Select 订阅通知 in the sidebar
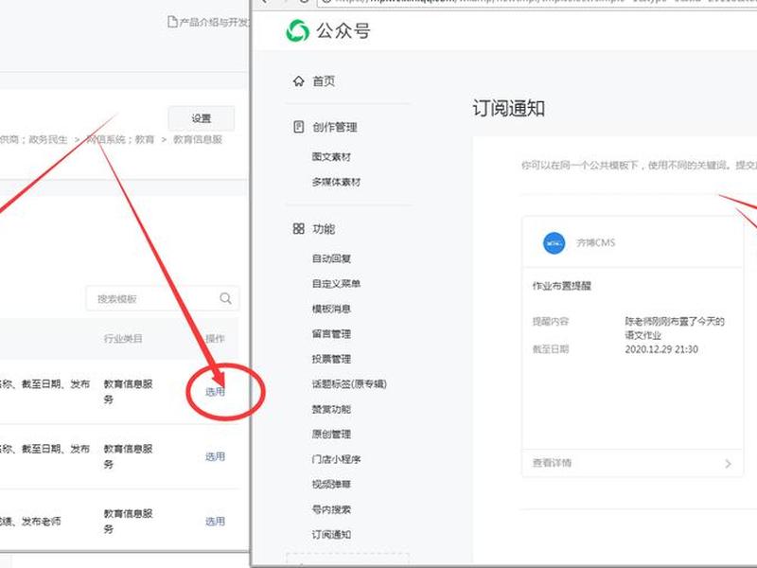The height and width of the screenshot is (568, 757). click(331, 534)
